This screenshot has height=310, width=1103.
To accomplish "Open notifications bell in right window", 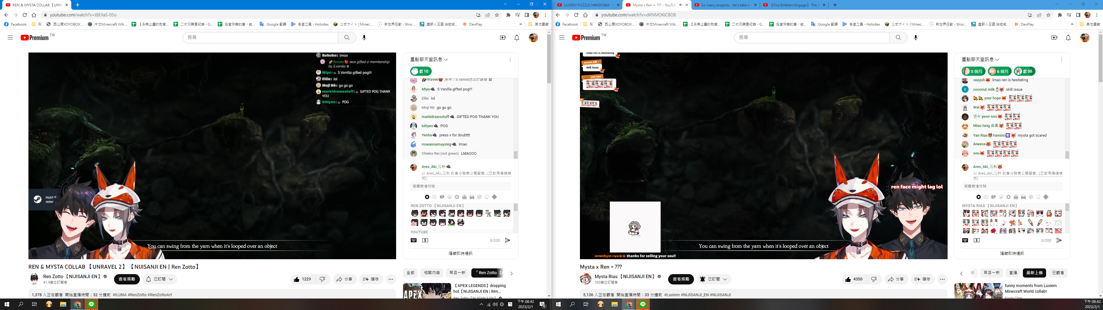I will (1068, 38).
